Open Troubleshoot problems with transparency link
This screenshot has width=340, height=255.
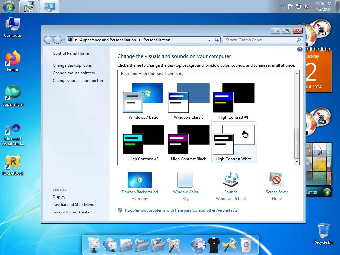(x=181, y=210)
